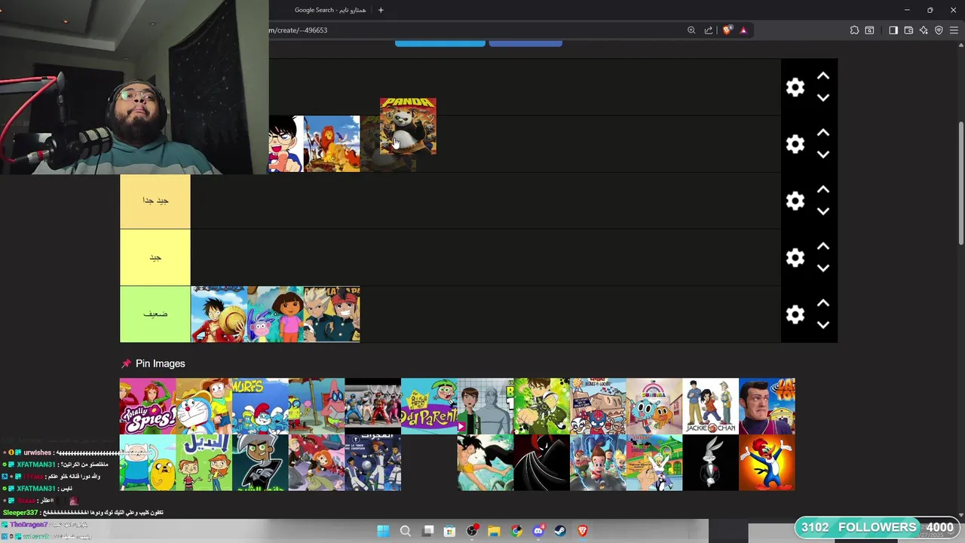The image size is (965, 543).
Task: Select the Smurfs thumbnail
Action: 260,406
